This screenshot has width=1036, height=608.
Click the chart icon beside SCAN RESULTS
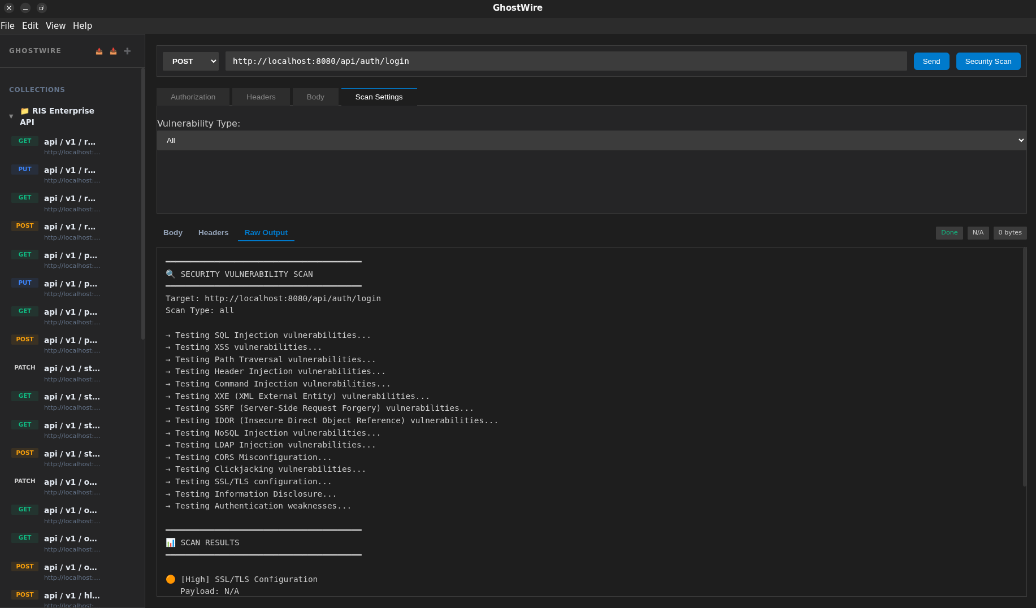[171, 542]
